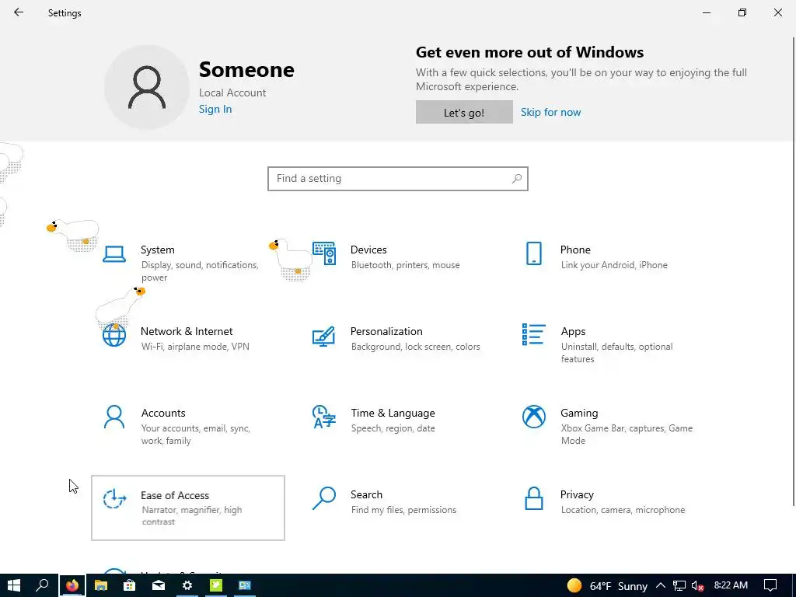This screenshot has width=796, height=597.
Task: Click 'Speech, region, date' description
Action: pyautogui.click(x=393, y=428)
